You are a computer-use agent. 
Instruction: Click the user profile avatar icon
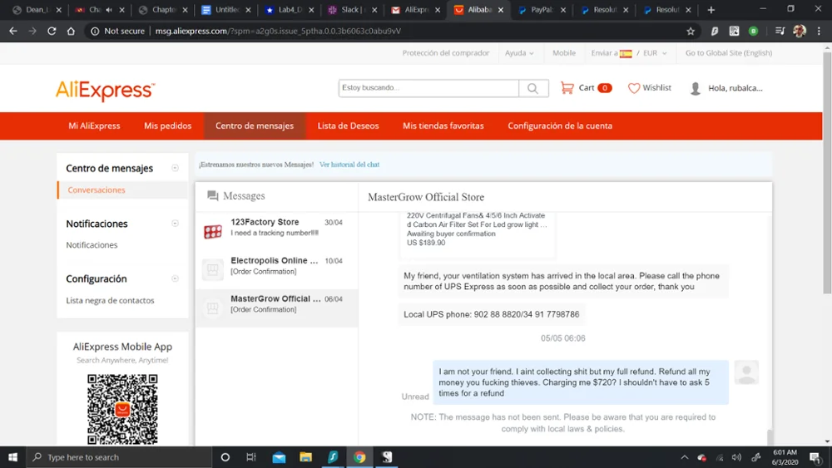(x=695, y=88)
